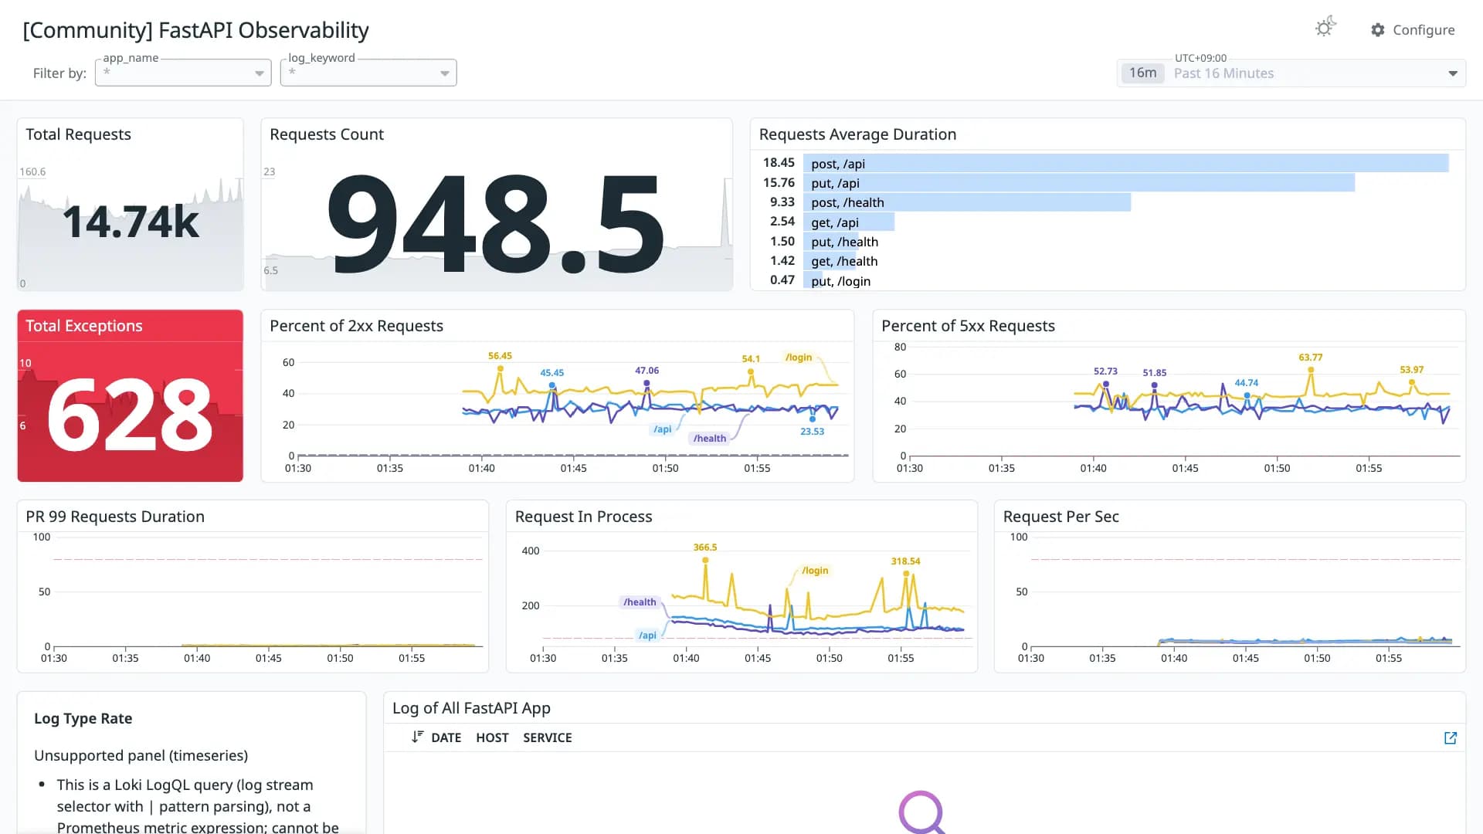Click the Log of All FastAPI App title
This screenshot has width=1483, height=834.
(x=471, y=708)
